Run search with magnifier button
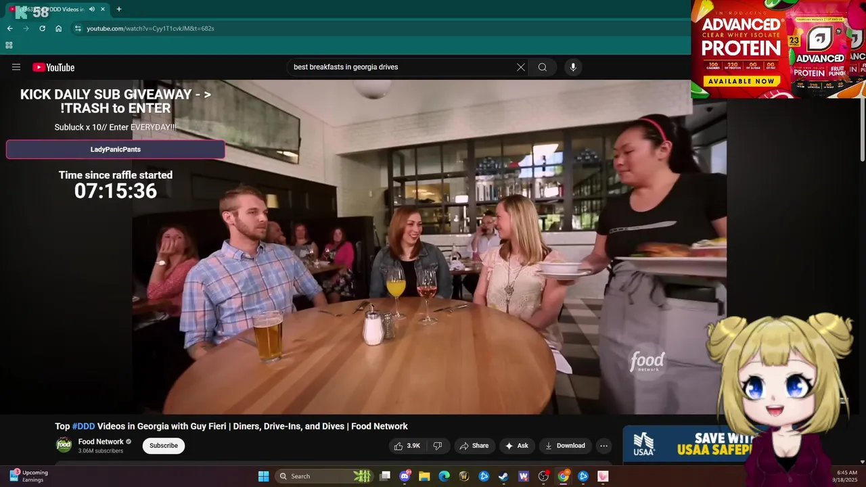Screen dimensions: 866x487 point(543,67)
